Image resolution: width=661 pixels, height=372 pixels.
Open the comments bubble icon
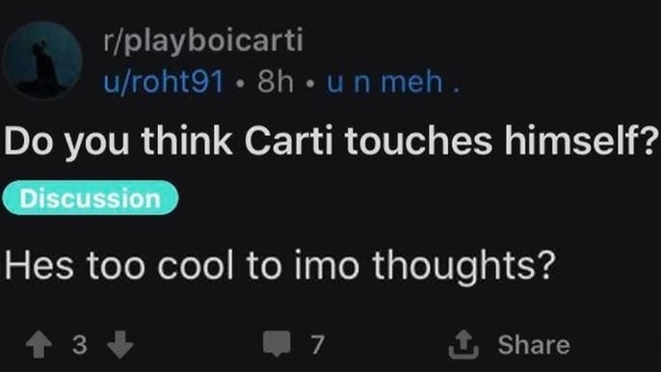coord(277,344)
